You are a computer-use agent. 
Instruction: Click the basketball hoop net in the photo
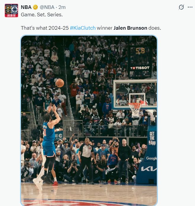point(135,109)
